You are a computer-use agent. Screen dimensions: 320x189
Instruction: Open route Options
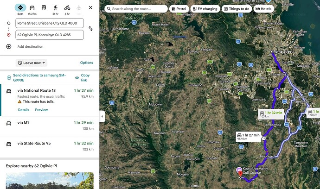pos(87,63)
